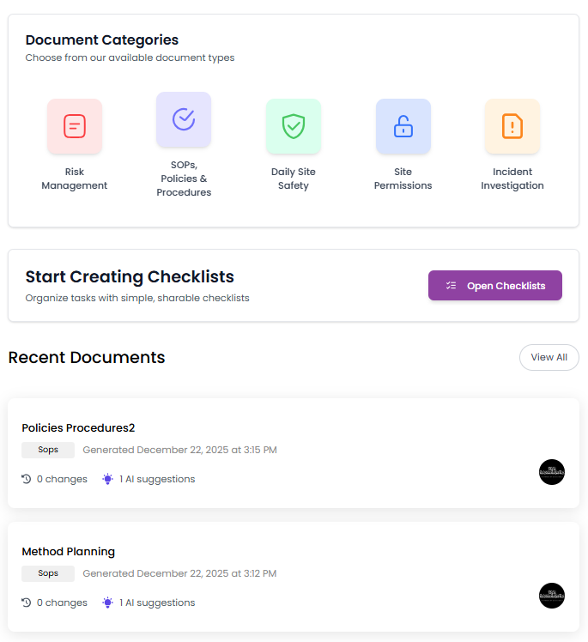Click the avatar logo on Policies Procedures2 card
The width and height of the screenshot is (588, 642).
click(552, 472)
